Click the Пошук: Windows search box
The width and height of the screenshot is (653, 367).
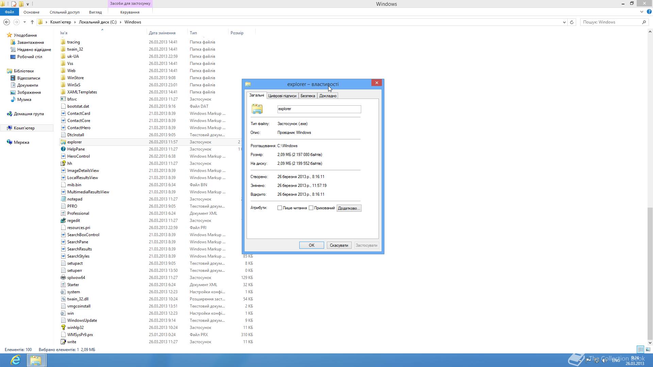point(611,22)
